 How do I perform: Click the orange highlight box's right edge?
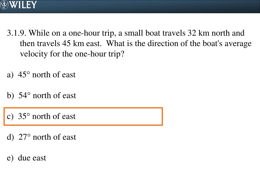pos(162,116)
